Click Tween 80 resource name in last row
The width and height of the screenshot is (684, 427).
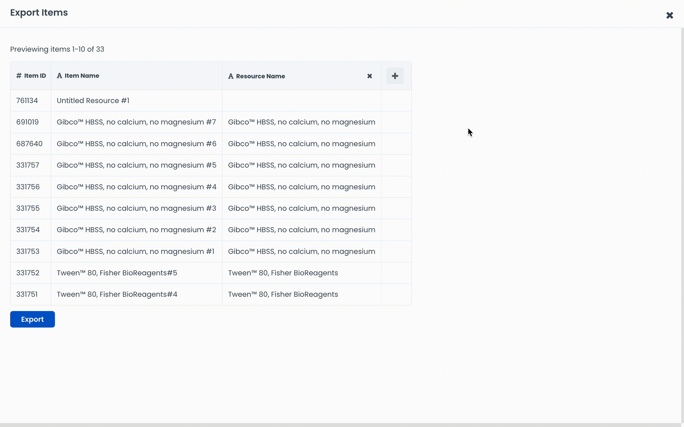(x=283, y=294)
